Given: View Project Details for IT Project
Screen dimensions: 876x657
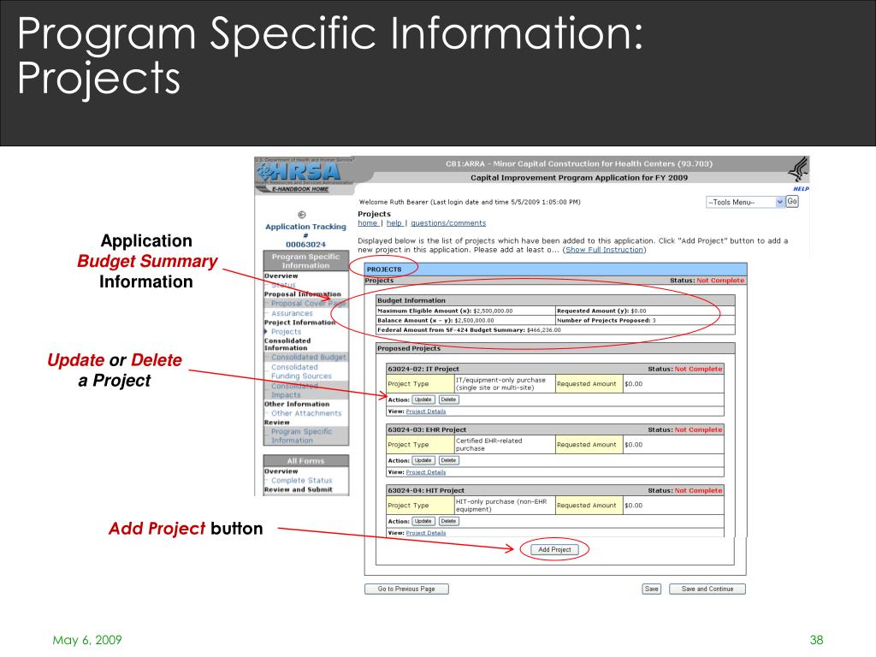Looking at the screenshot, I should click(x=426, y=411).
